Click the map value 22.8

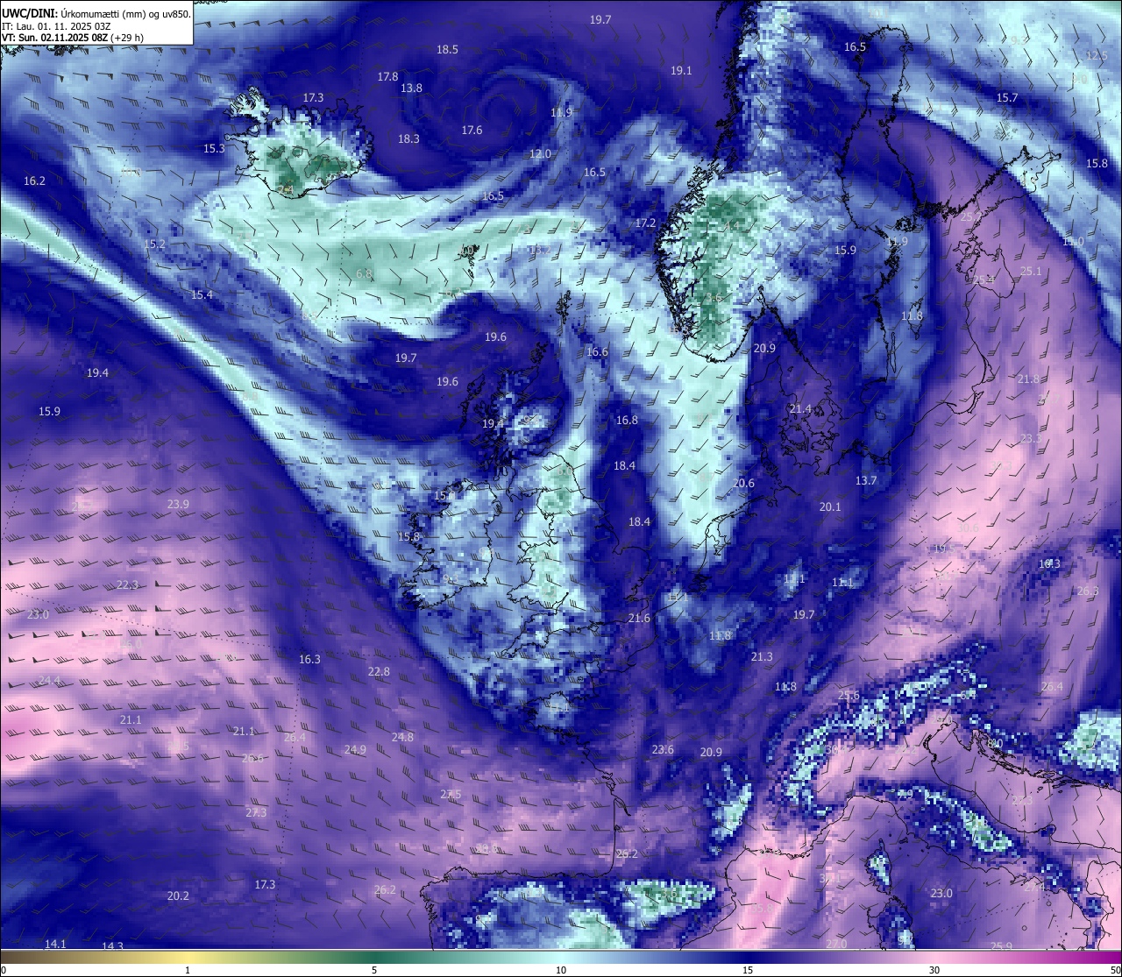[379, 672]
